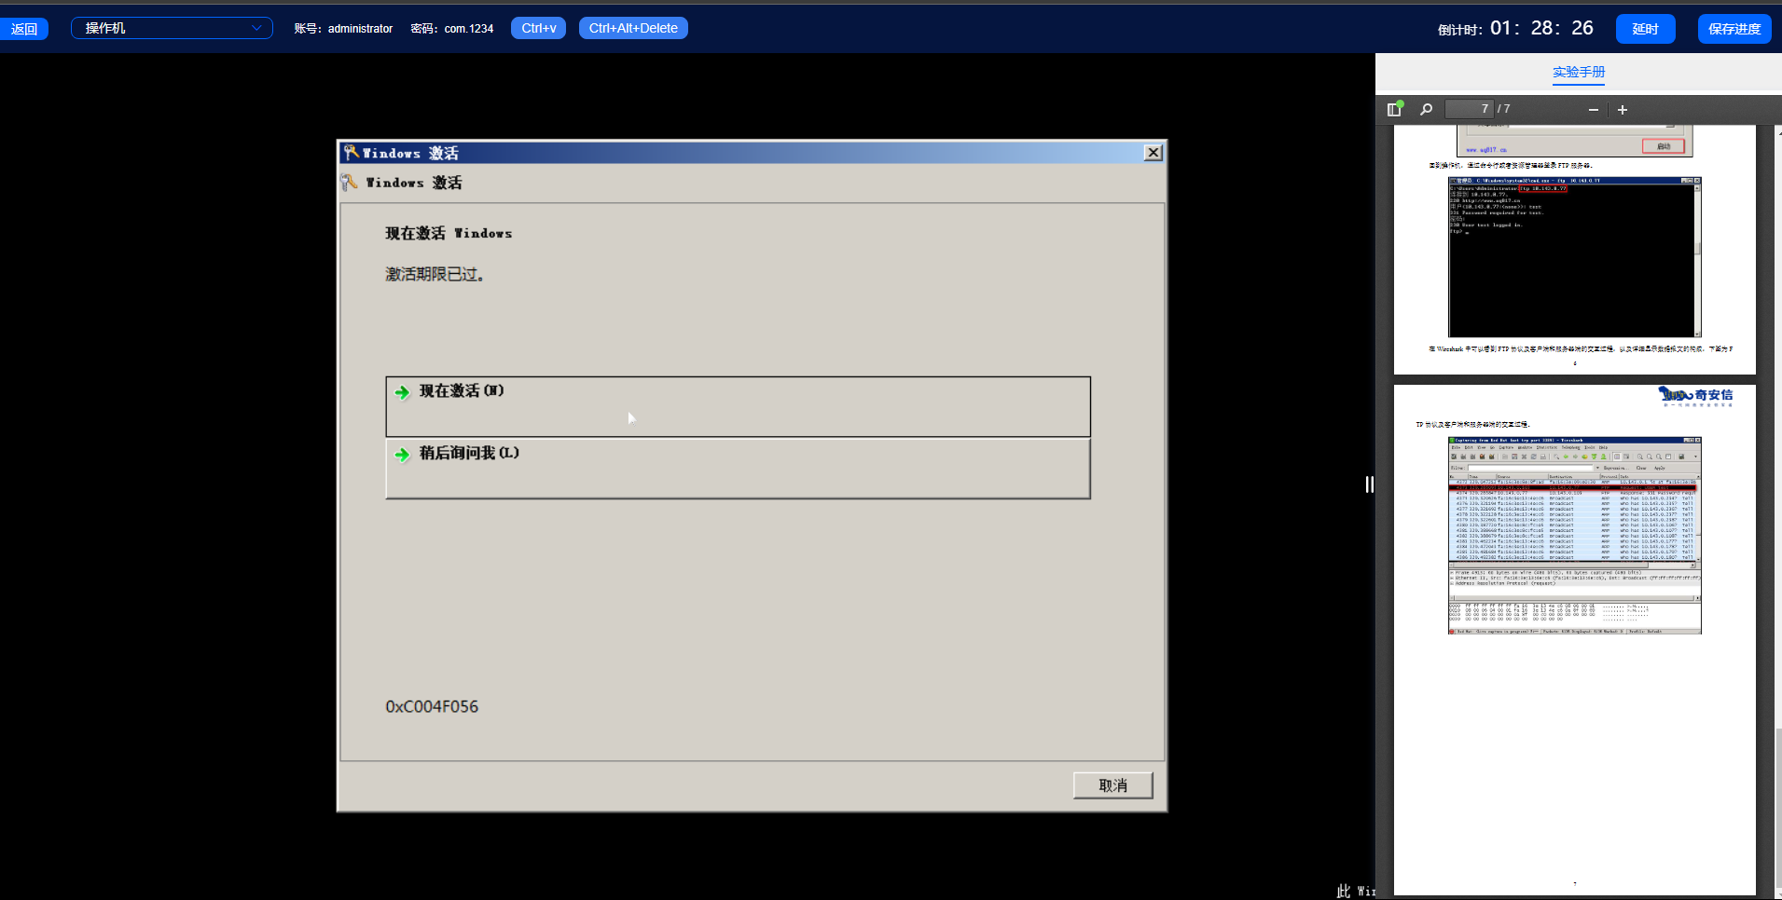Toggle the PDF sidebar icon
Viewport: 1782px width, 900px height.
tap(1395, 109)
